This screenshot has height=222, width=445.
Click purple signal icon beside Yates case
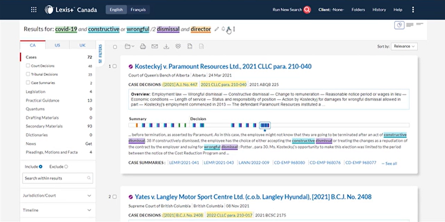coord(130,197)
